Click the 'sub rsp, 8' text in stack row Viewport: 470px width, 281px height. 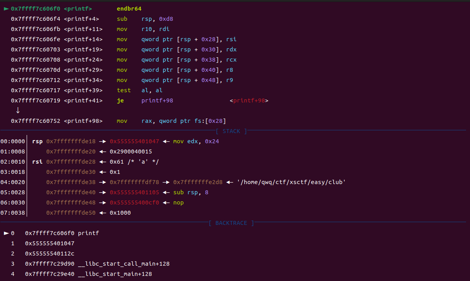191,192
